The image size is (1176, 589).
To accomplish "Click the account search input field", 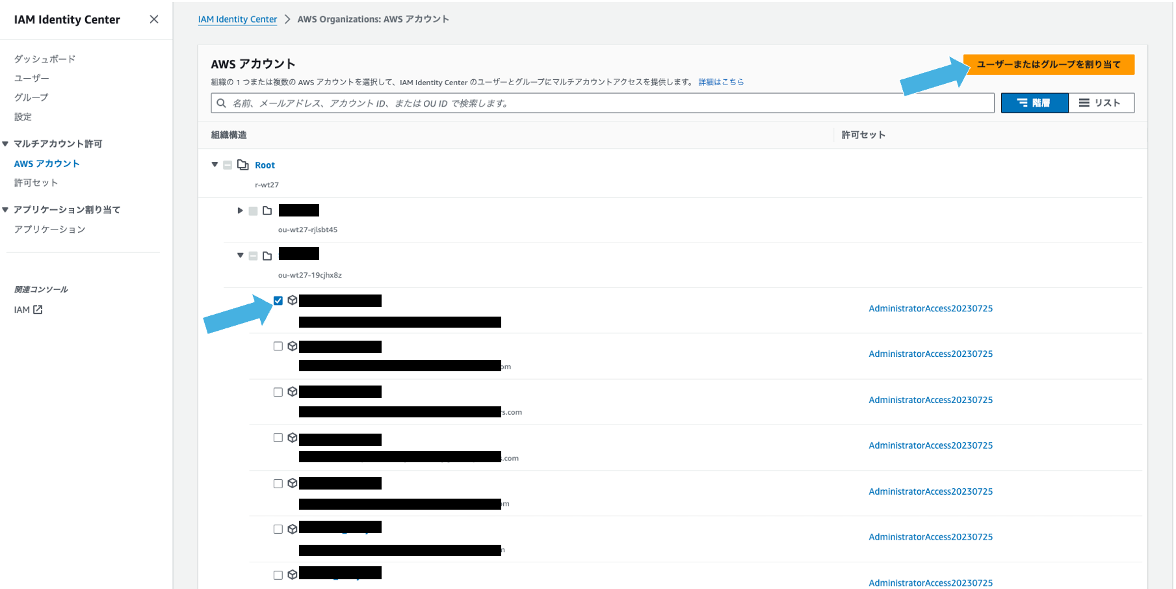I will pyautogui.click(x=603, y=103).
